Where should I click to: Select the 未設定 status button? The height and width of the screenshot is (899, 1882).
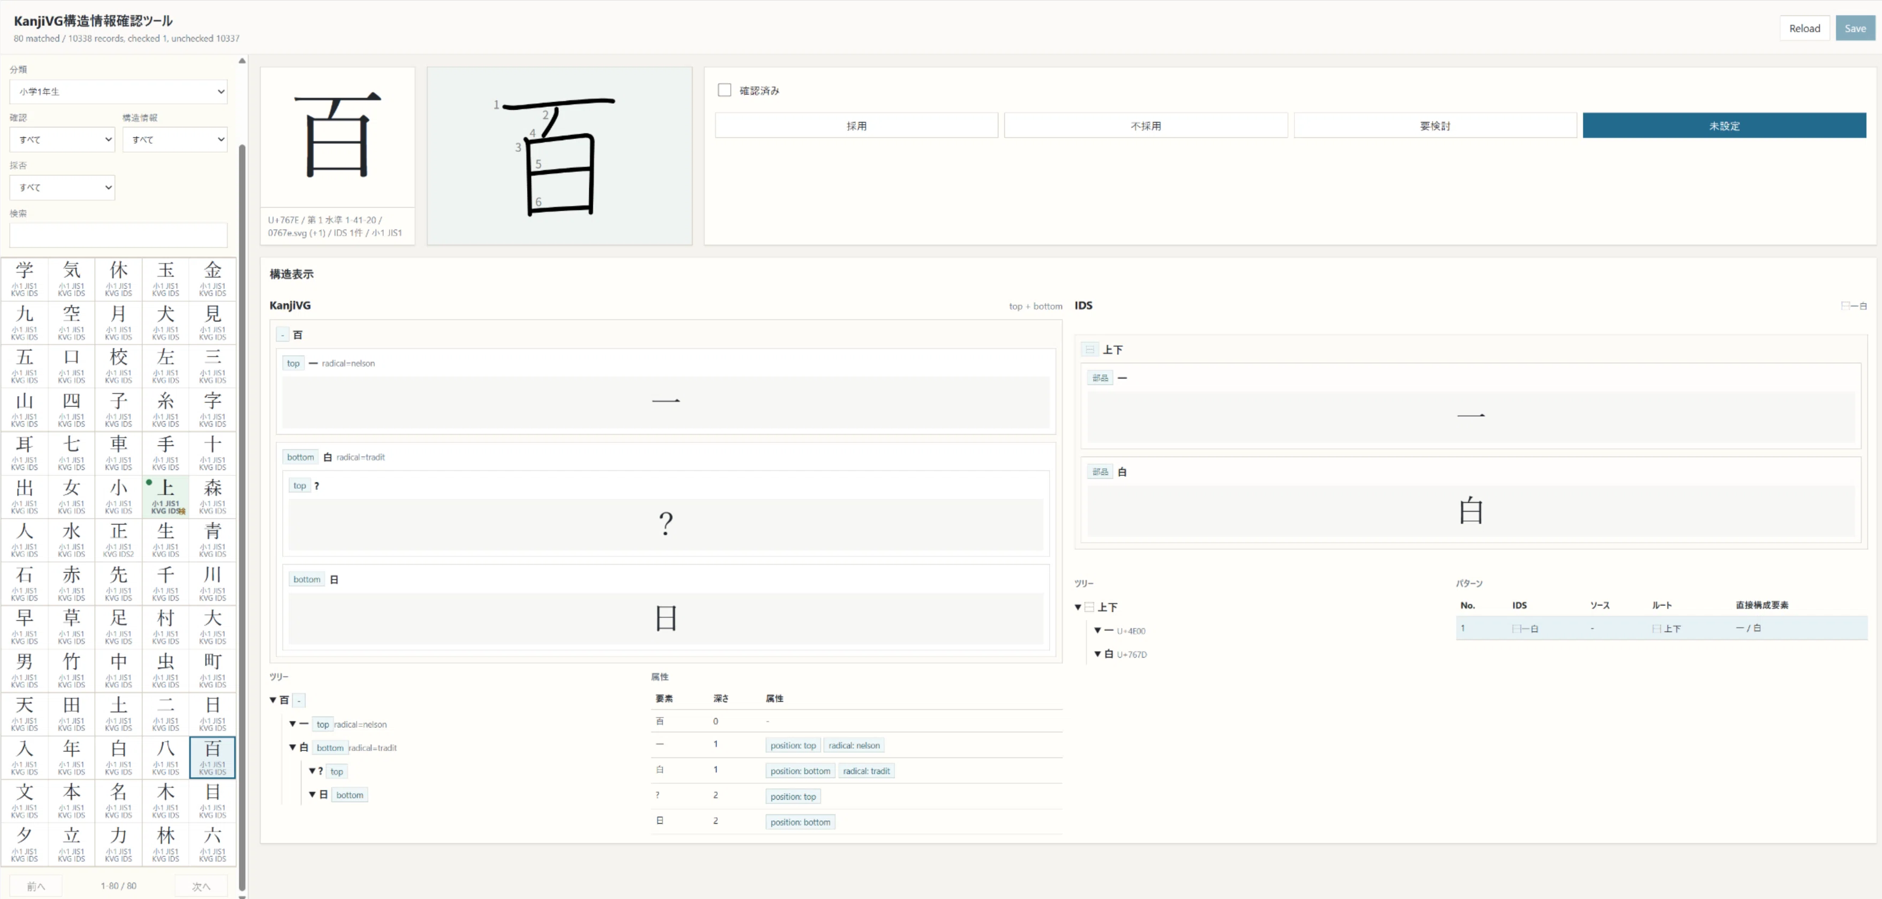click(x=1724, y=126)
